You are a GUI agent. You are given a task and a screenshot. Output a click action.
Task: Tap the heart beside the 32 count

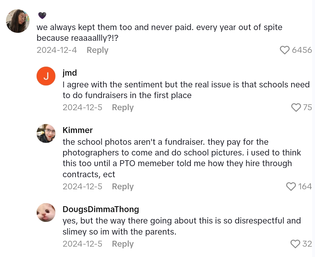coord(296,244)
